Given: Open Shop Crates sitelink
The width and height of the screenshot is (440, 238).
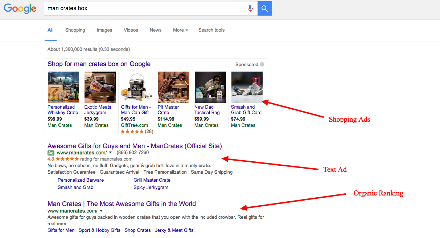Looking at the screenshot, I should click(138, 230).
